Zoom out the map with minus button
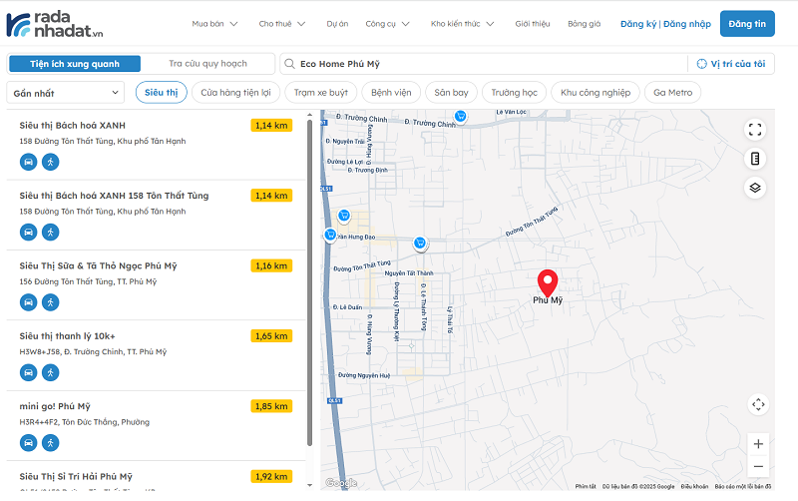Image resolution: width=798 pixels, height=501 pixels. click(x=758, y=466)
